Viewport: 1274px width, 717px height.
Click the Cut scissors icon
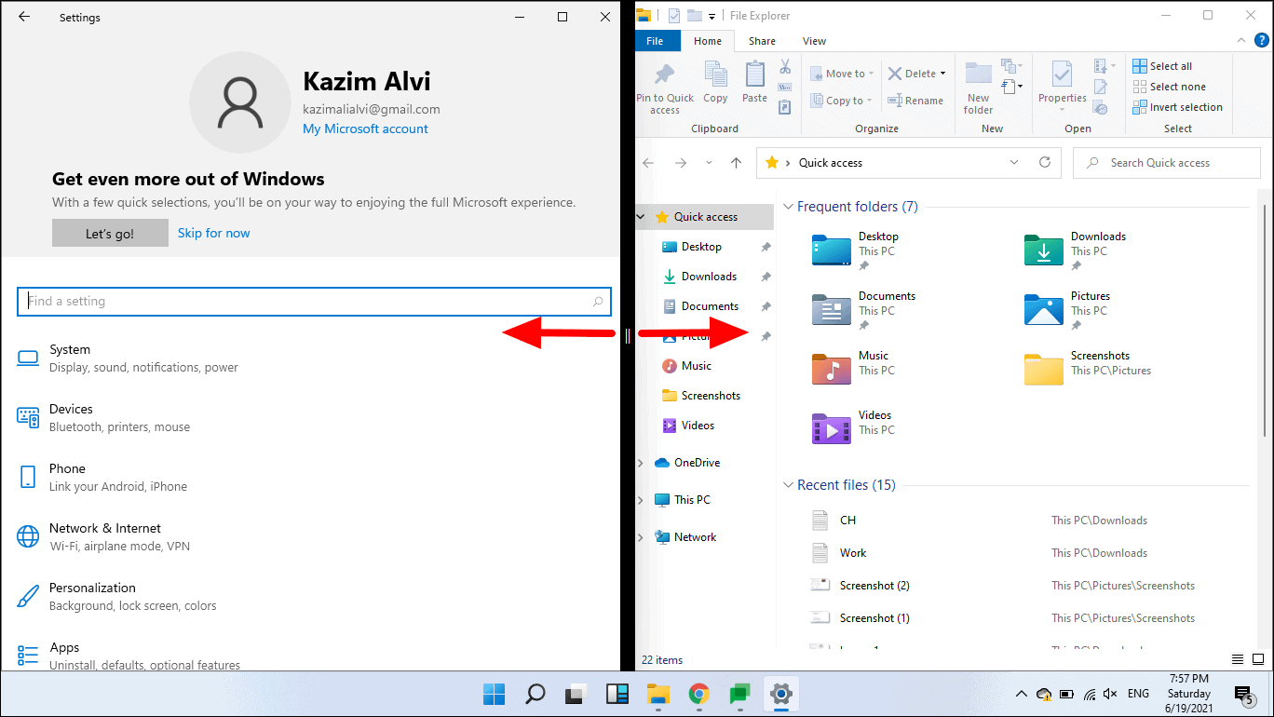784,67
